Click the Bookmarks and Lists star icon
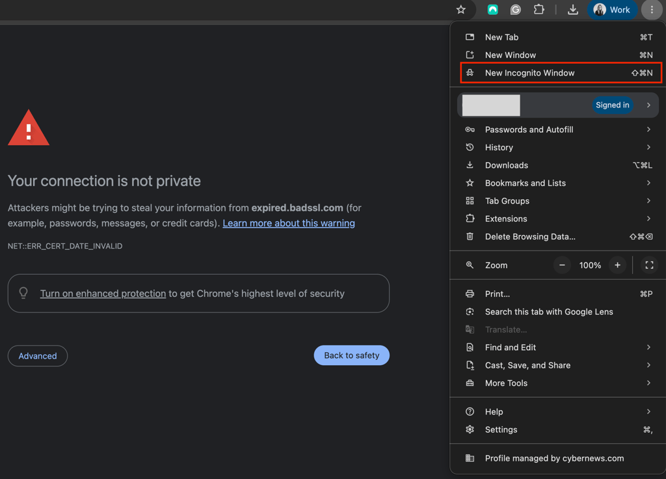666x479 pixels. click(x=470, y=183)
